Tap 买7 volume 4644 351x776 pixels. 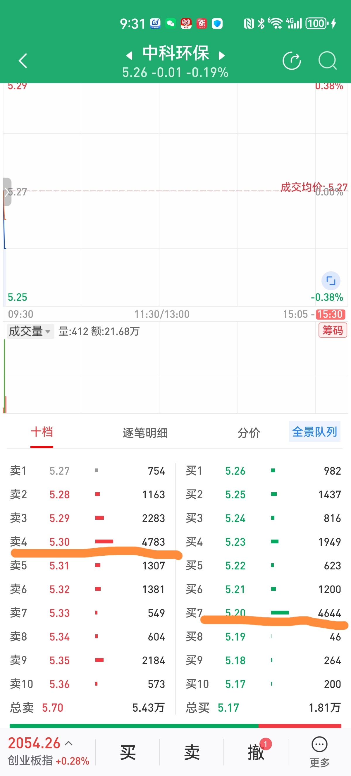click(330, 613)
